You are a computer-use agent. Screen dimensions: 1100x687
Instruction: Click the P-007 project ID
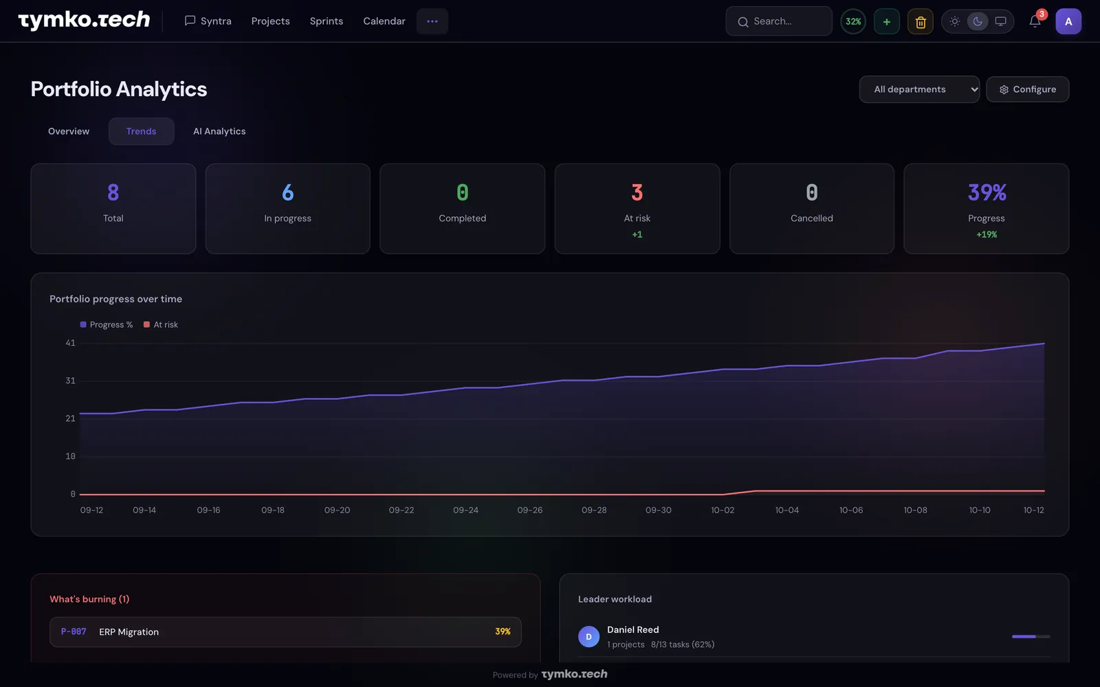click(x=74, y=632)
